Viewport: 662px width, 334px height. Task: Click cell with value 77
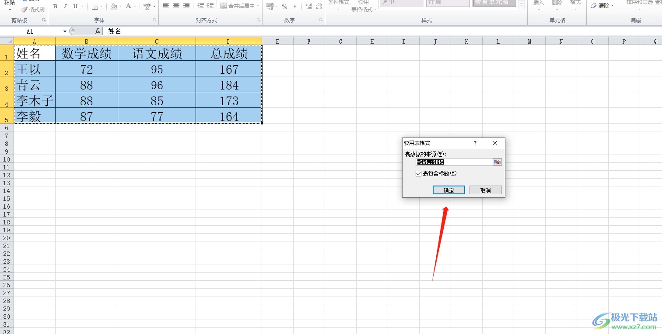point(157,116)
